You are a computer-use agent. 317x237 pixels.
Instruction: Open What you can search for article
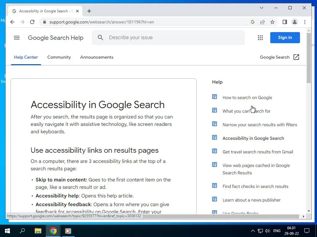coord(246,111)
